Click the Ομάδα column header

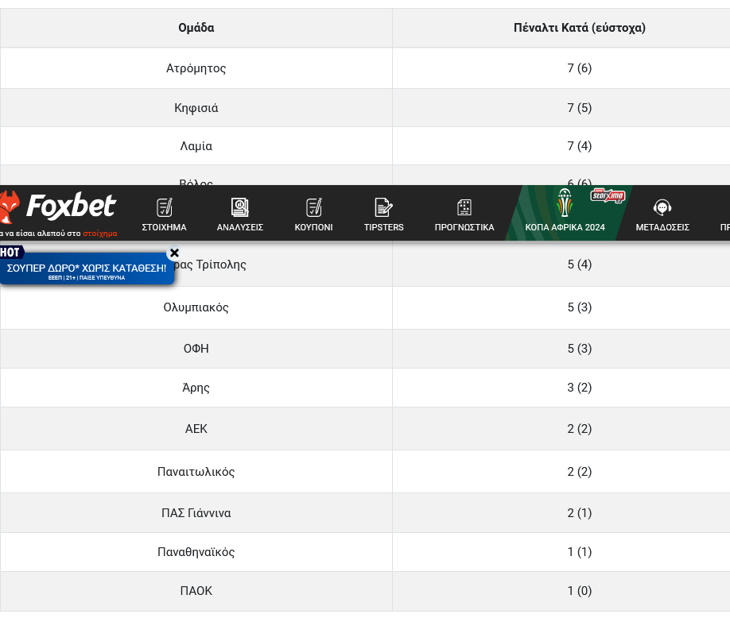point(196,28)
